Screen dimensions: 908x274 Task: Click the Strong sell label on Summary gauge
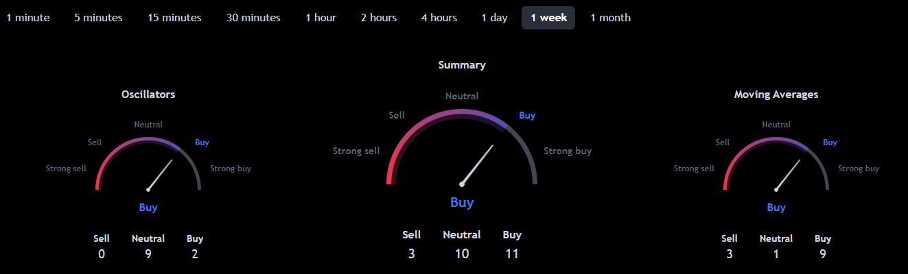click(x=356, y=151)
